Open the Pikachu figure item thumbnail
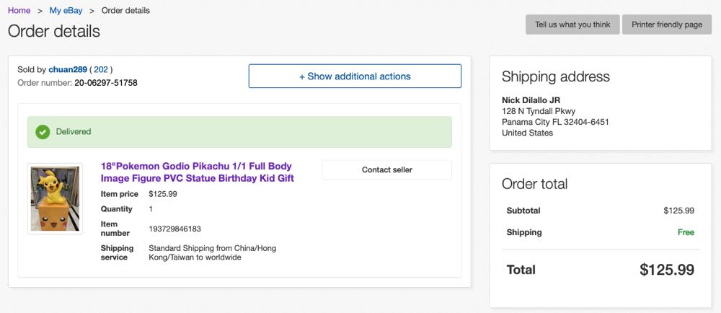The image size is (721, 313). 55,198
